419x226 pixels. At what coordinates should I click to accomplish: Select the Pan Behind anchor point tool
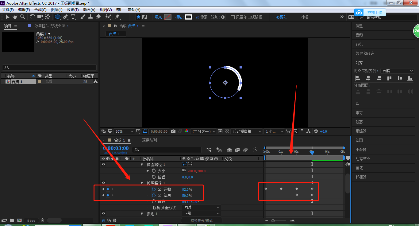(x=48, y=17)
